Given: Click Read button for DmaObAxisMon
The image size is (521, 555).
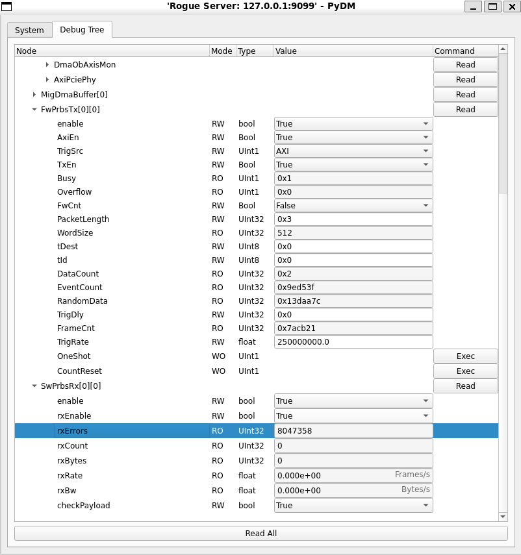Looking at the screenshot, I should (465, 65).
